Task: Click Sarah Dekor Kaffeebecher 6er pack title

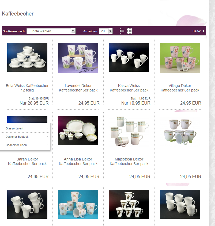Action: coord(27,162)
